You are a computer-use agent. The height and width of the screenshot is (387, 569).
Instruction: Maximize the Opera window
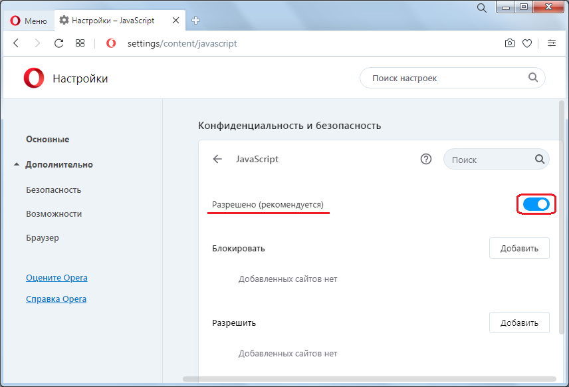tap(524, 7)
